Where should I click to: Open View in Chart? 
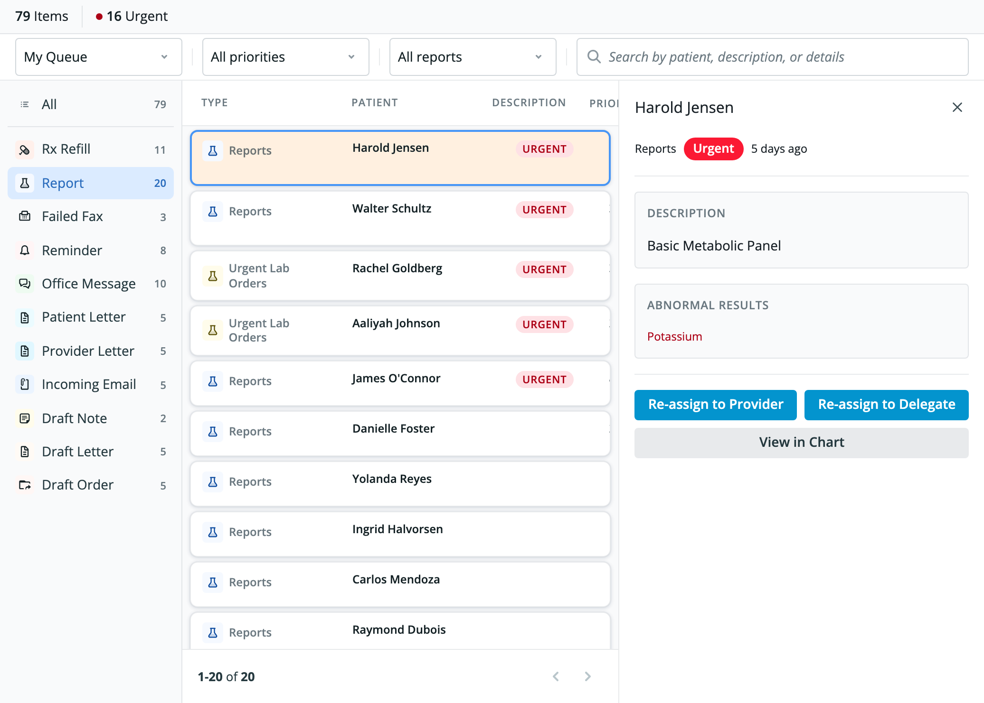(802, 443)
